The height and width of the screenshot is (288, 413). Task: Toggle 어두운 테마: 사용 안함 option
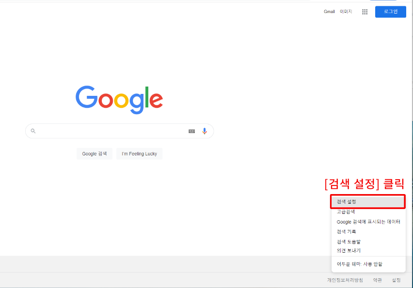click(368, 264)
